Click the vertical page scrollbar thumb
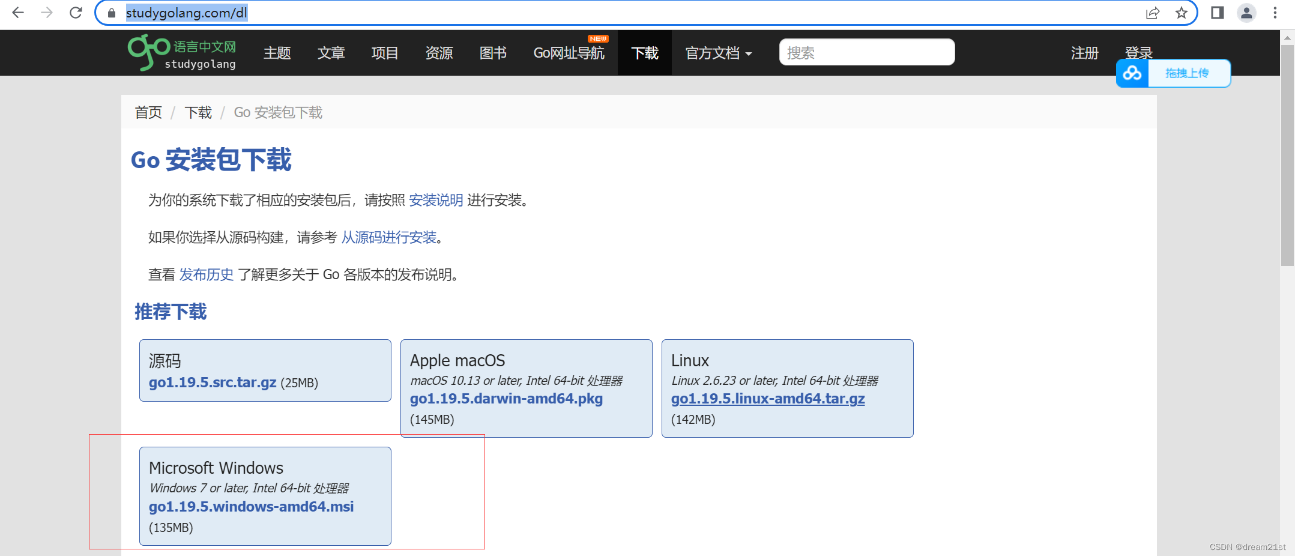Screen dimensions: 1295x556 click(x=1287, y=155)
